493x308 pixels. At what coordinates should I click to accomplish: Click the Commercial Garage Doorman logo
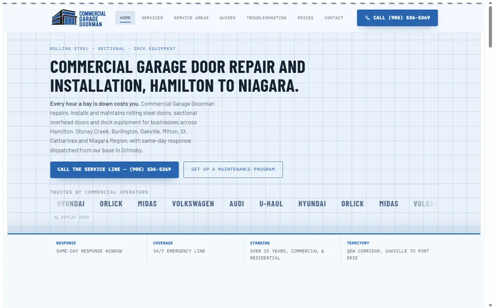[x=79, y=18]
